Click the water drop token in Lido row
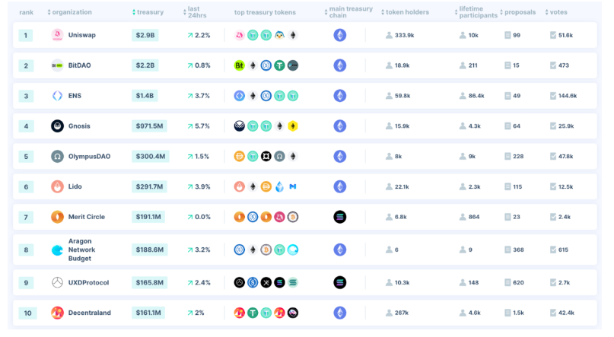 coord(279,186)
